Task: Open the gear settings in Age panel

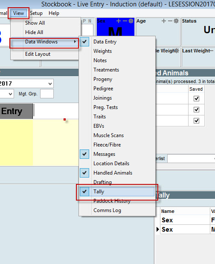Action: (x=176, y=21)
